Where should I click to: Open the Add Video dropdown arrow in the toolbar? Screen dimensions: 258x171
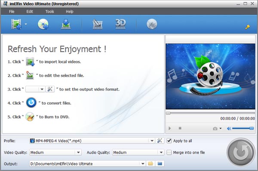[26, 24]
